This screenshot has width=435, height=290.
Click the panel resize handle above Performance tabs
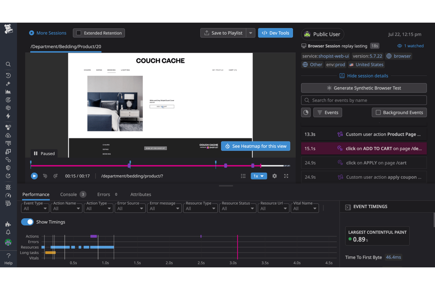(226, 186)
